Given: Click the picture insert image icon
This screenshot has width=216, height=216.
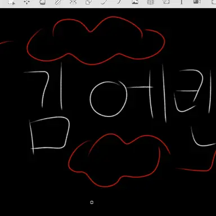Looking at the screenshot, I should pyautogui.click(x=135, y=2).
